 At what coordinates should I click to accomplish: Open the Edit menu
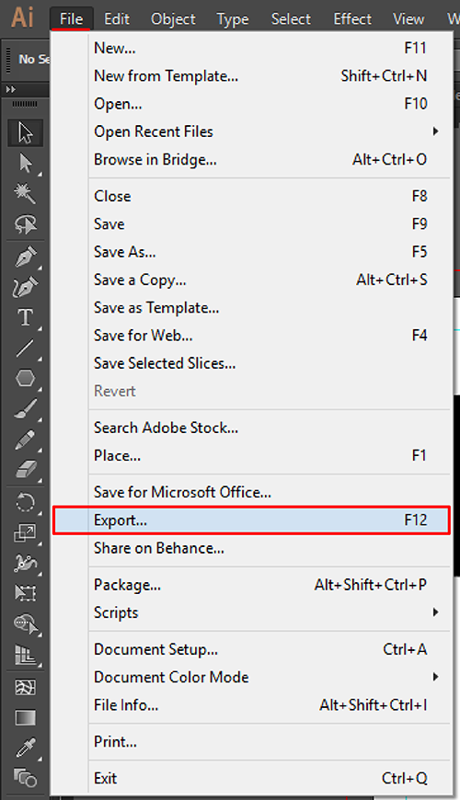[x=117, y=19]
